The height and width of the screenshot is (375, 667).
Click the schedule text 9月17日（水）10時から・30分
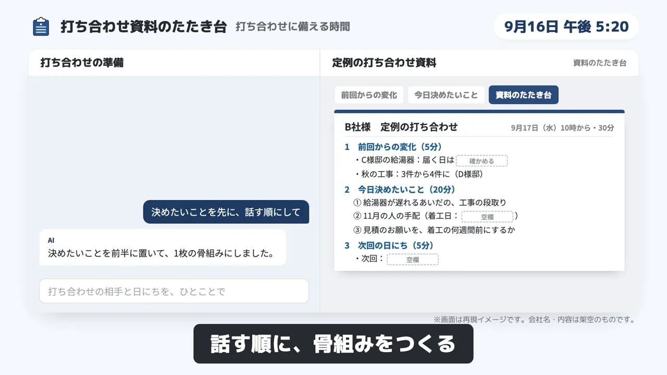[562, 128]
